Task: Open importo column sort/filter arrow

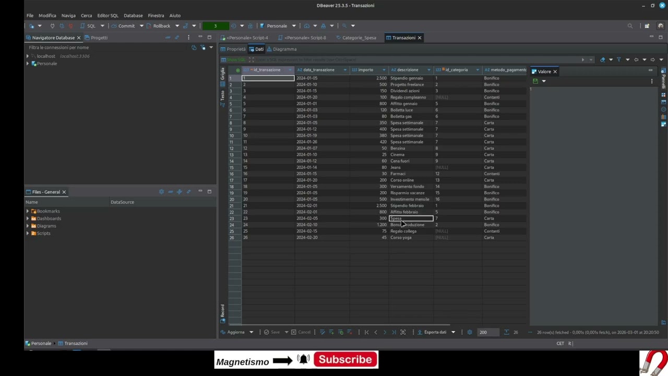Action: click(384, 70)
